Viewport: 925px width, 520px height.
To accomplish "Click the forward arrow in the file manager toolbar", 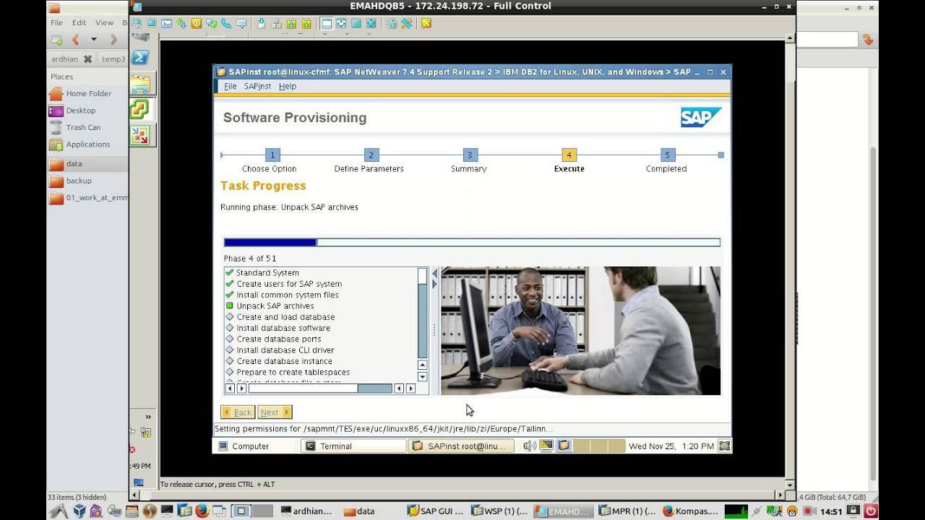I will click(113, 40).
